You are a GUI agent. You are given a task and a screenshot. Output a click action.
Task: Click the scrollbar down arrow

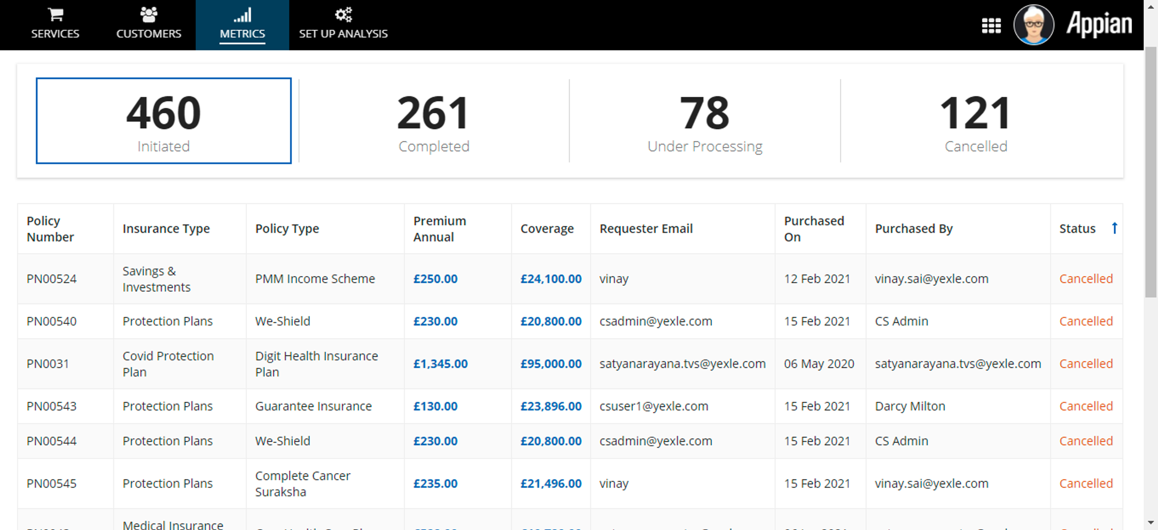tap(1150, 523)
